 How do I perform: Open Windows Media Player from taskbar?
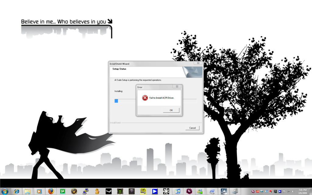pos(39,191)
